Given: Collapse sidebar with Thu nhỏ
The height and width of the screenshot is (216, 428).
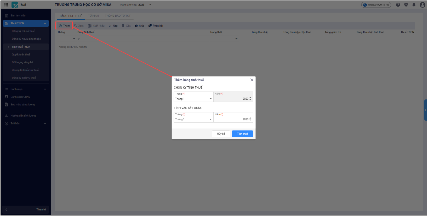Looking at the screenshot, I should click(26, 209).
